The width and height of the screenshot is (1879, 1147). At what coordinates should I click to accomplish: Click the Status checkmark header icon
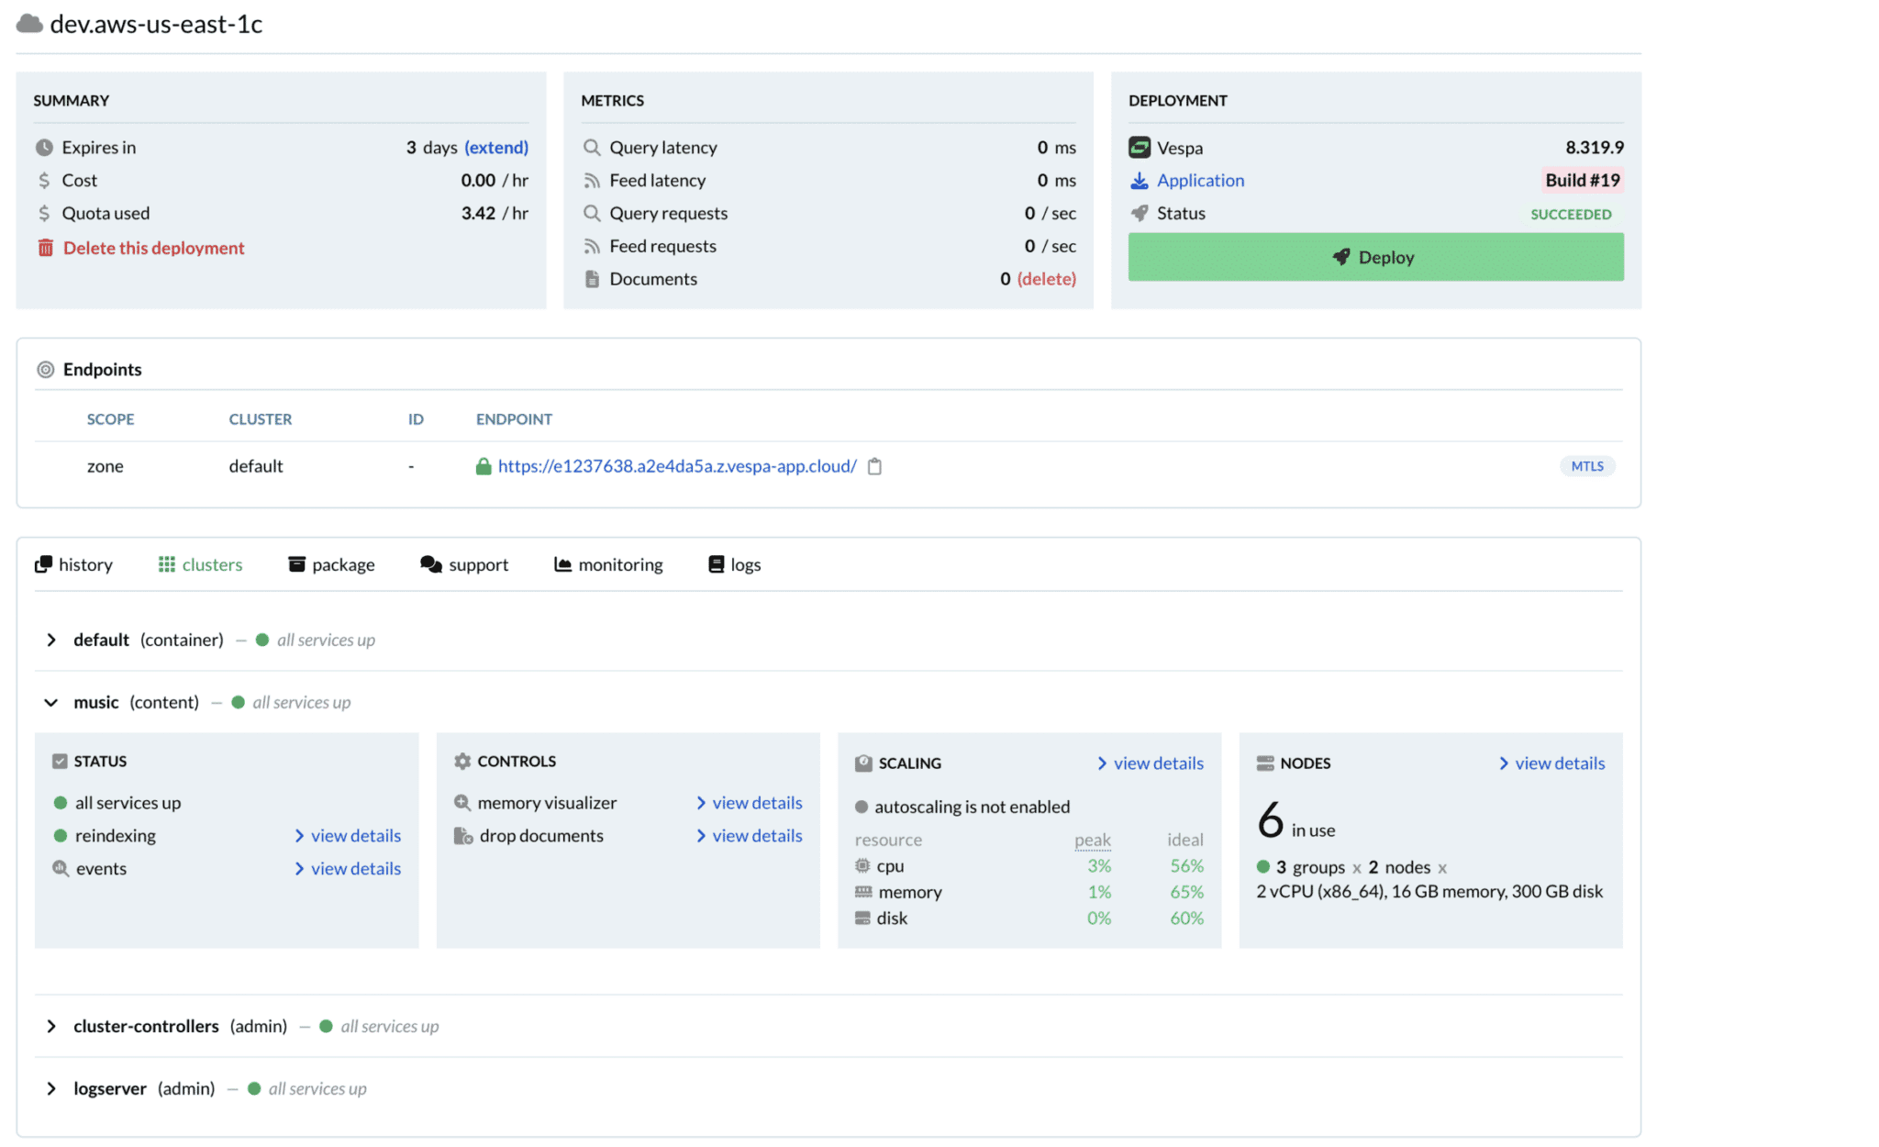[60, 762]
